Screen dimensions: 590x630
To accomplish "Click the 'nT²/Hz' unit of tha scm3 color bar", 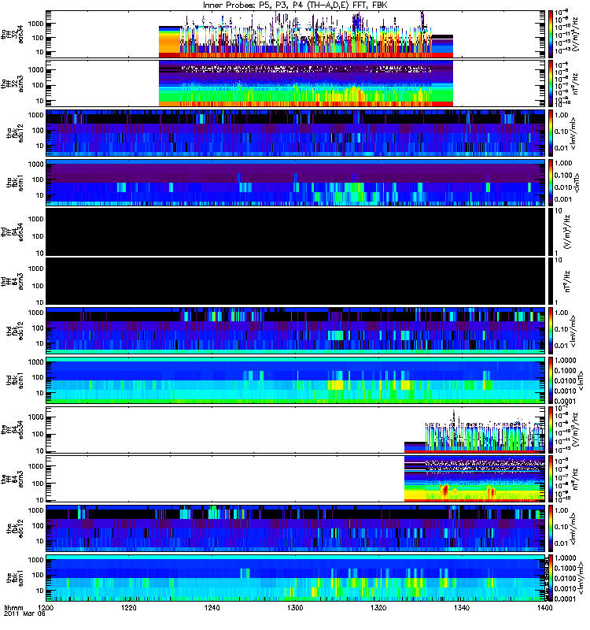I will pyautogui.click(x=575, y=83).
